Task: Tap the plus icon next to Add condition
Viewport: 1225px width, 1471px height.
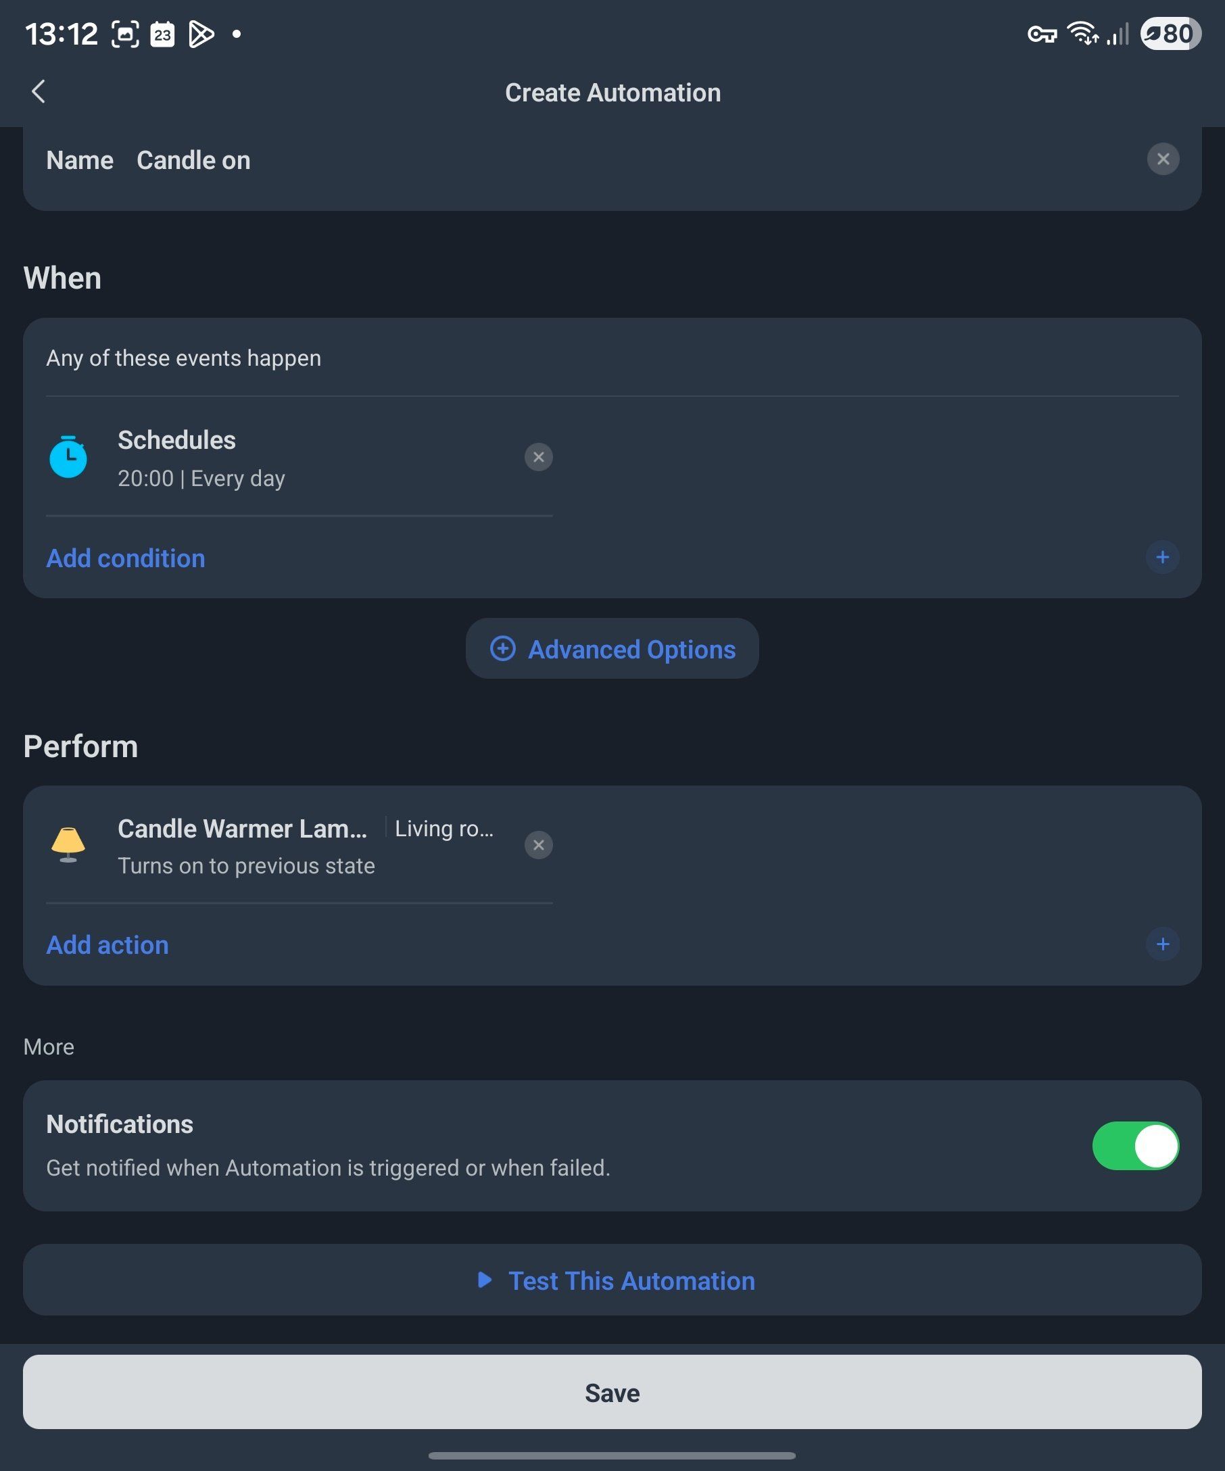Action: coord(1161,558)
